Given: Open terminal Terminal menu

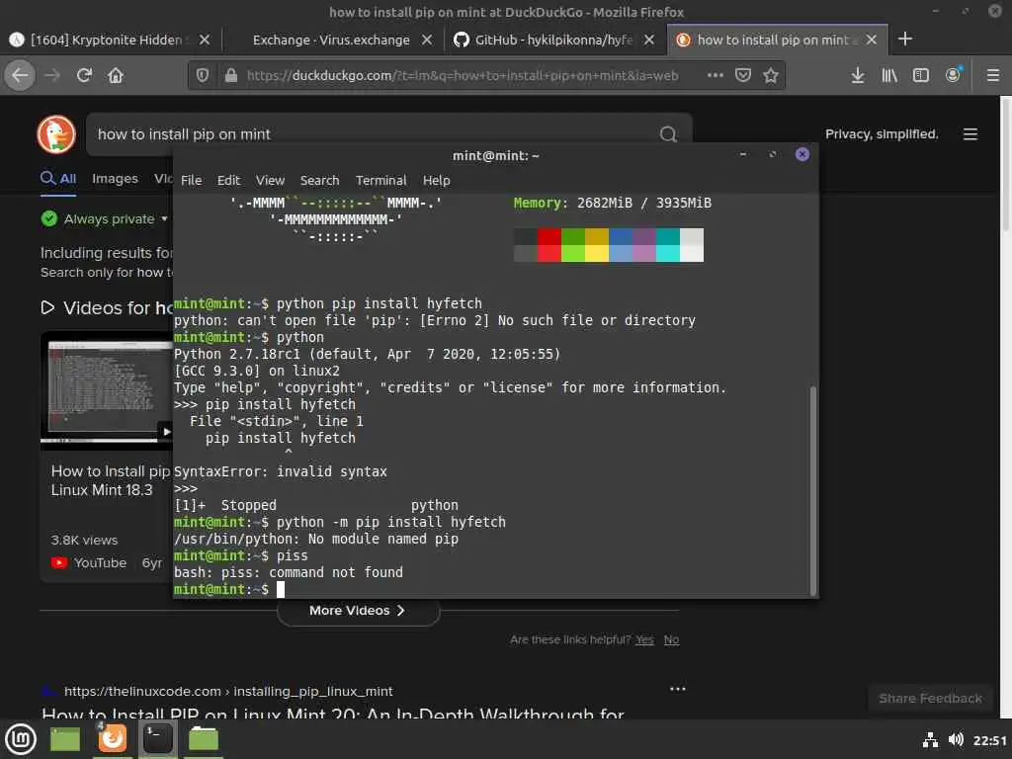Looking at the screenshot, I should (380, 180).
